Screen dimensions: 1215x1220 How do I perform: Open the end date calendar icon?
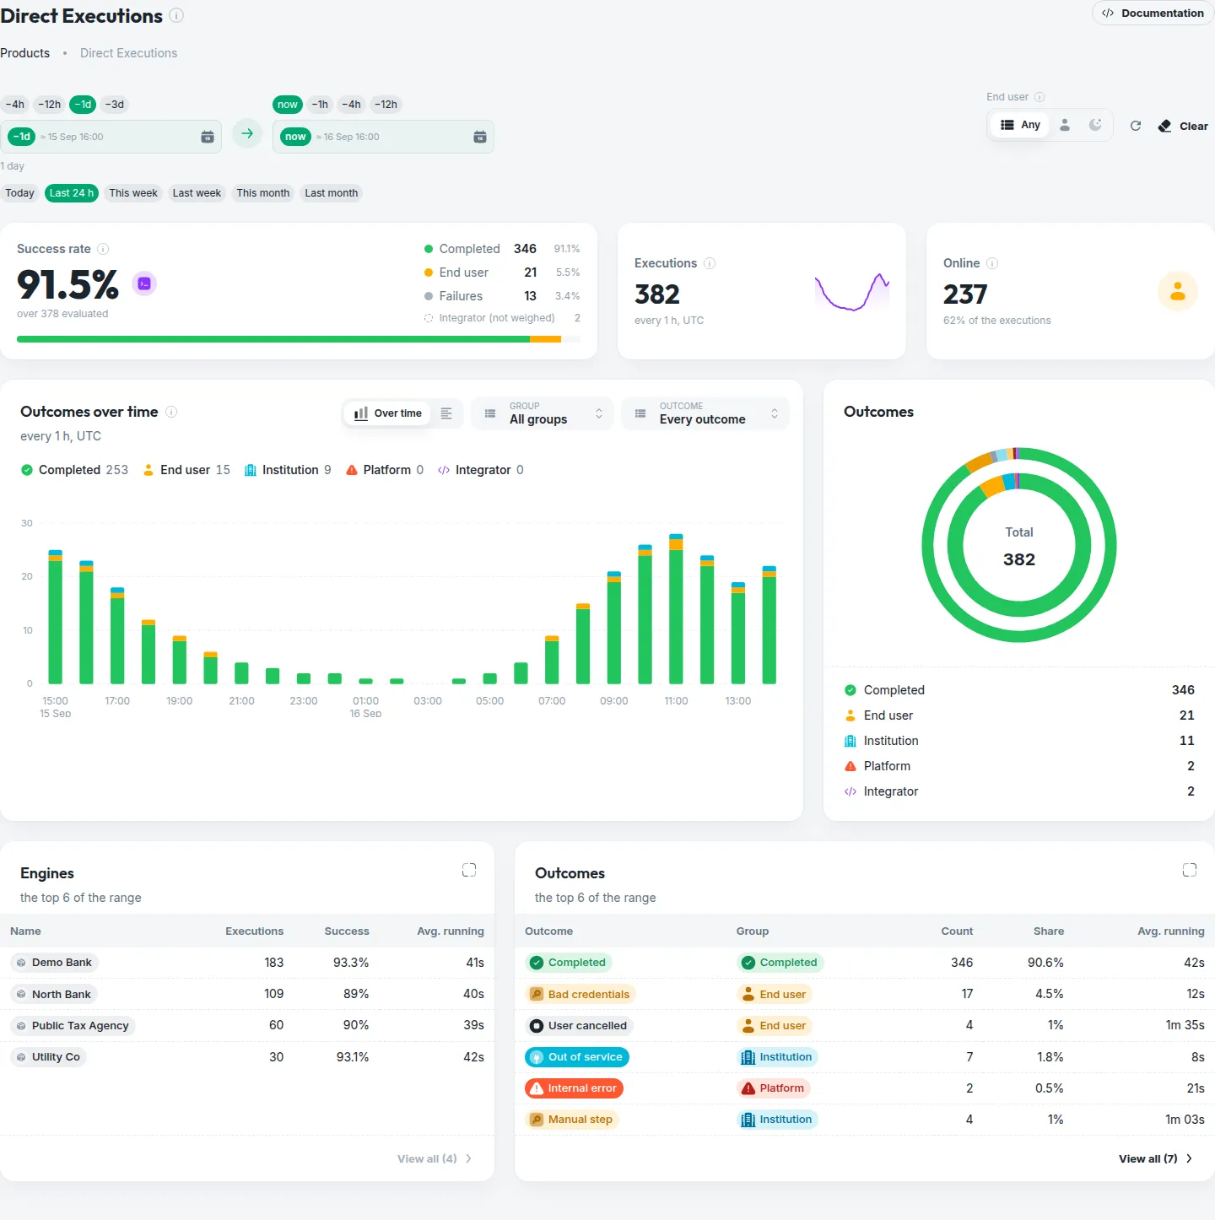pos(480,137)
